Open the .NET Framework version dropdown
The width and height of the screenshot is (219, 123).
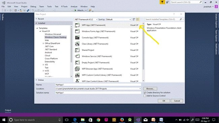(86, 20)
